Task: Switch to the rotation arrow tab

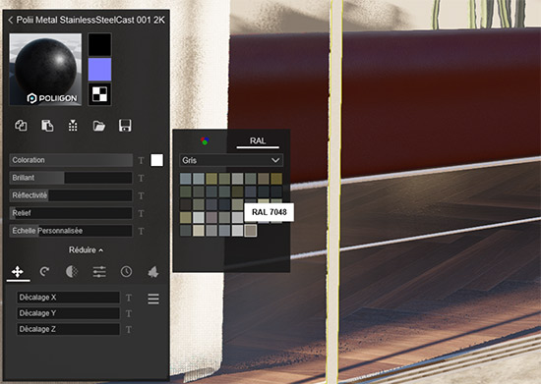Action: pos(44,272)
